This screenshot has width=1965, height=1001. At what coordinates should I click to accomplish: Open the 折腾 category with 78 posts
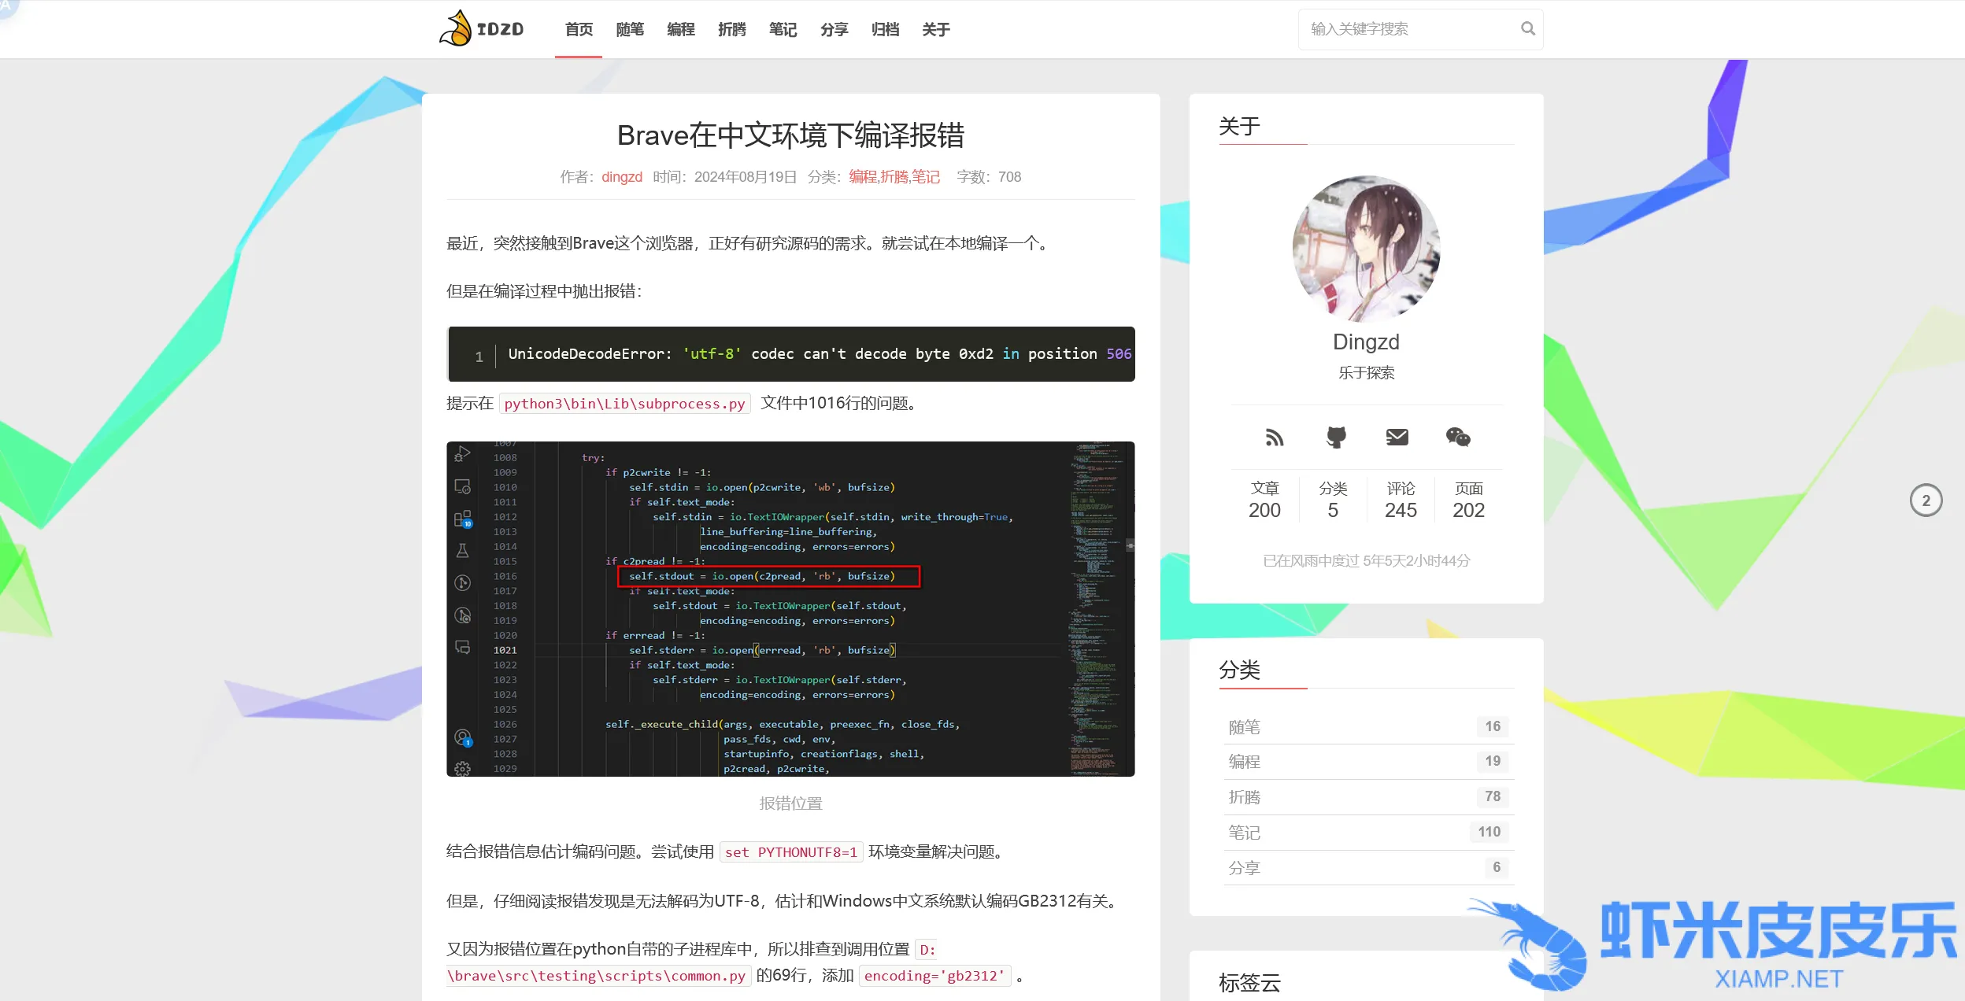coord(1245,797)
